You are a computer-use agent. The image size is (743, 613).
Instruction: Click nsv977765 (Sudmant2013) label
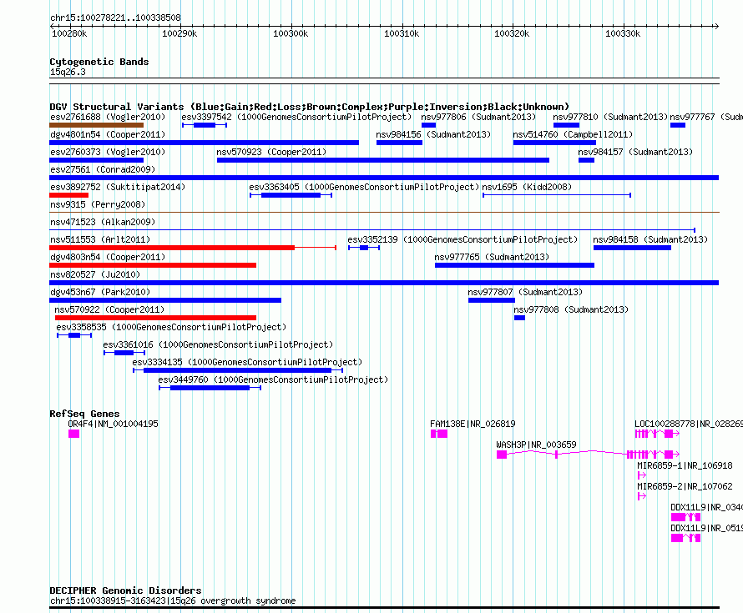pyautogui.click(x=492, y=257)
